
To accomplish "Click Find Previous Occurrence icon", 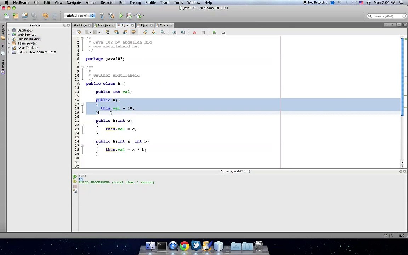I will [x=117, y=33].
